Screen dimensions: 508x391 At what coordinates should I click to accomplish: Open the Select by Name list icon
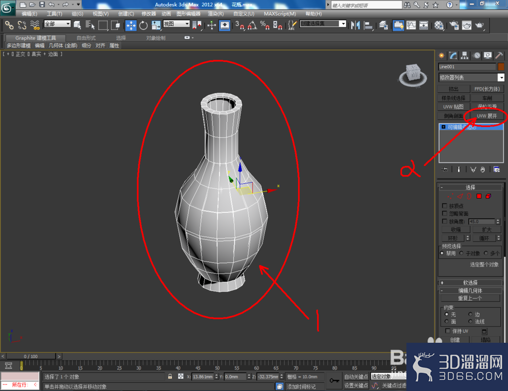90,25
